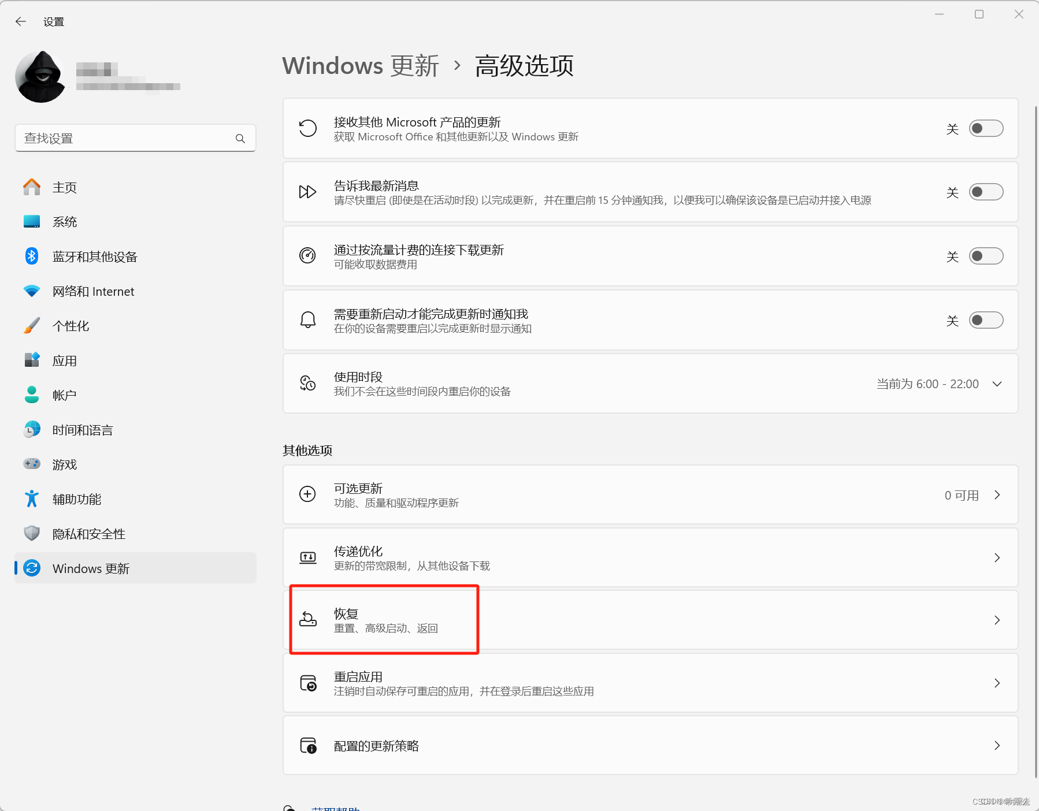Click the 传递优化 transfer icon
Image resolution: width=1039 pixels, height=811 pixels.
pyautogui.click(x=307, y=557)
